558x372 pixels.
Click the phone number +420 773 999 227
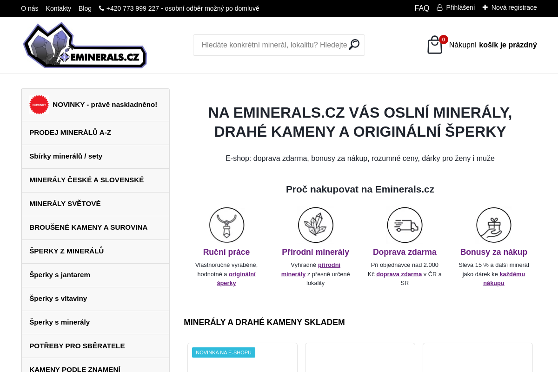click(x=133, y=8)
